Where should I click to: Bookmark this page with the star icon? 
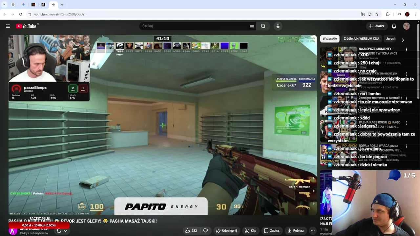pos(377,14)
